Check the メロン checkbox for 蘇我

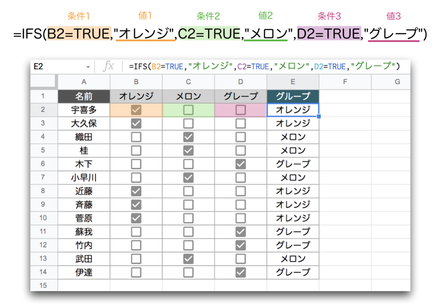pyautogui.click(x=188, y=231)
